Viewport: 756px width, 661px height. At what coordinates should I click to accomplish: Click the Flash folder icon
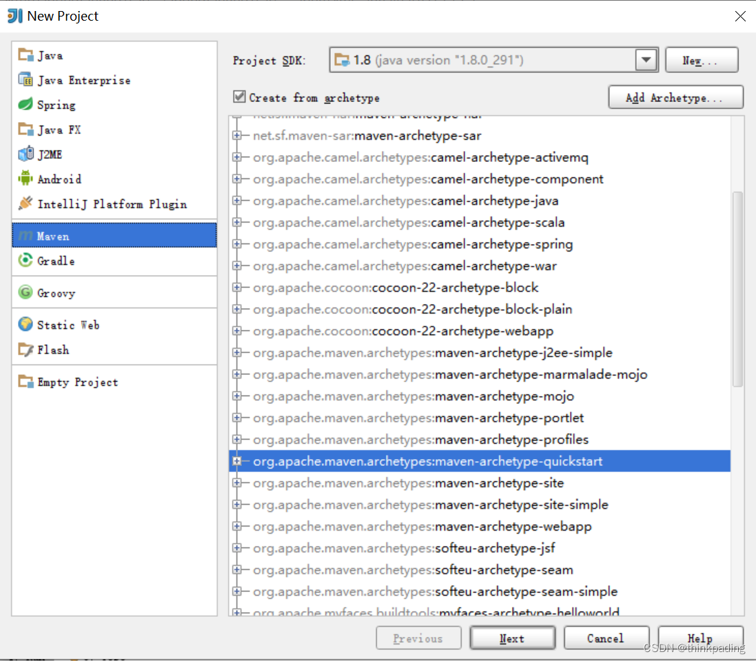coord(25,349)
